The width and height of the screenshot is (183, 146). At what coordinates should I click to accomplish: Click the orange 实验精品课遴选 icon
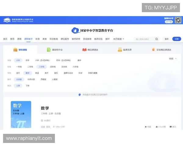(153, 50)
